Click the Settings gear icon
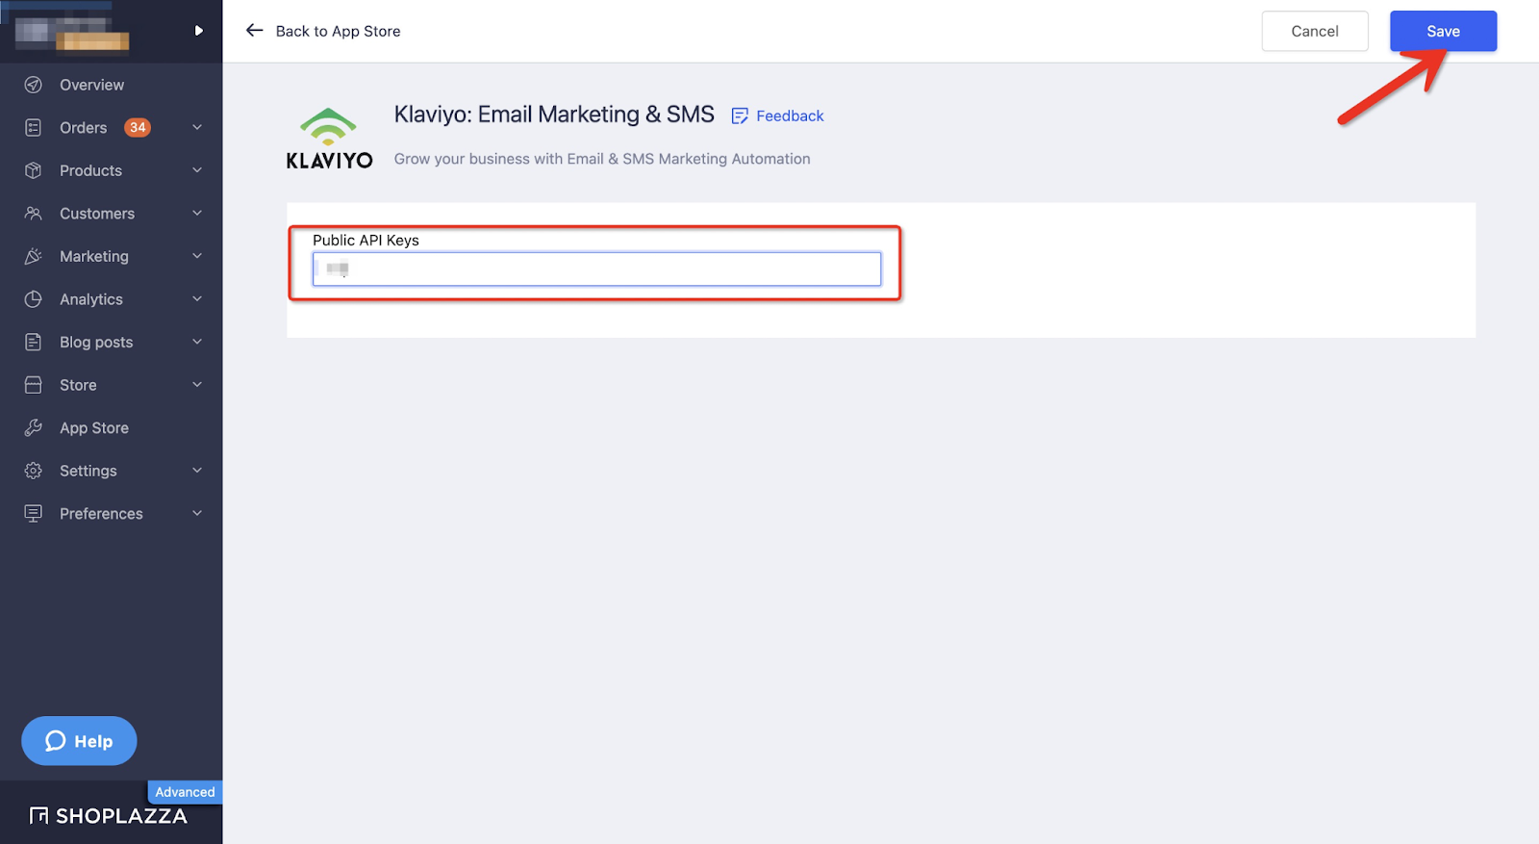 (34, 471)
